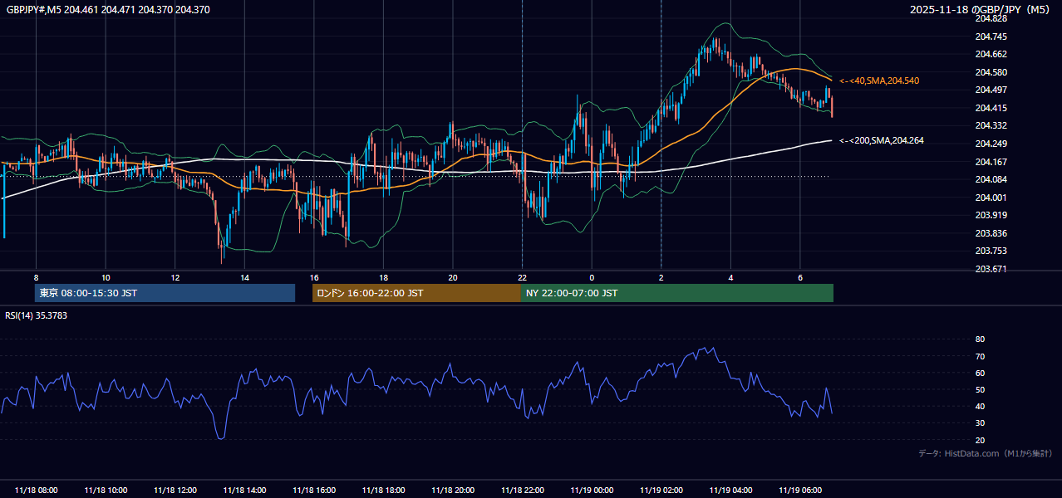Click price axis value 204.580
The height and width of the screenshot is (498, 1062).
pyautogui.click(x=991, y=72)
